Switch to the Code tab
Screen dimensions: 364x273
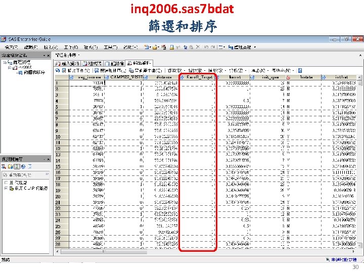click(92, 63)
